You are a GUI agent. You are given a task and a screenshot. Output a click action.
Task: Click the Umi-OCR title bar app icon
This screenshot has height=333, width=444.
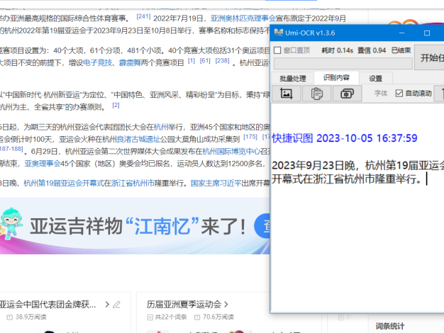(x=279, y=33)
